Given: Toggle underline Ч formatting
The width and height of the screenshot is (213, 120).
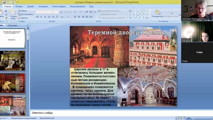Looking at the screenshot, I should pyautogui.click(x=45, y=17).
